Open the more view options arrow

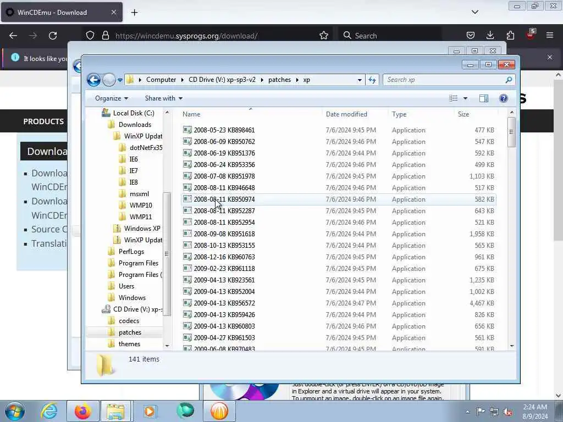pyautogui.click(x=465, y=98)
